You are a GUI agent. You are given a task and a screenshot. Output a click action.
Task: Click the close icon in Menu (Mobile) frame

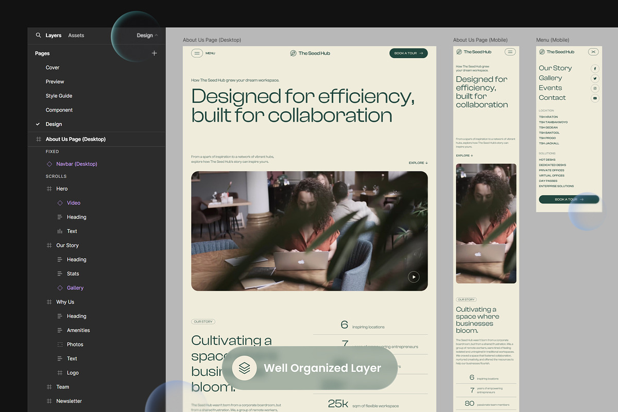594,51
